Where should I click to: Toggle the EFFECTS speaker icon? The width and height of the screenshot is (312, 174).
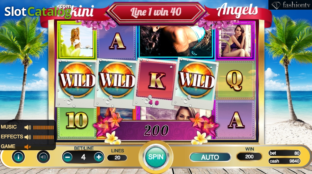pos(28,137)
